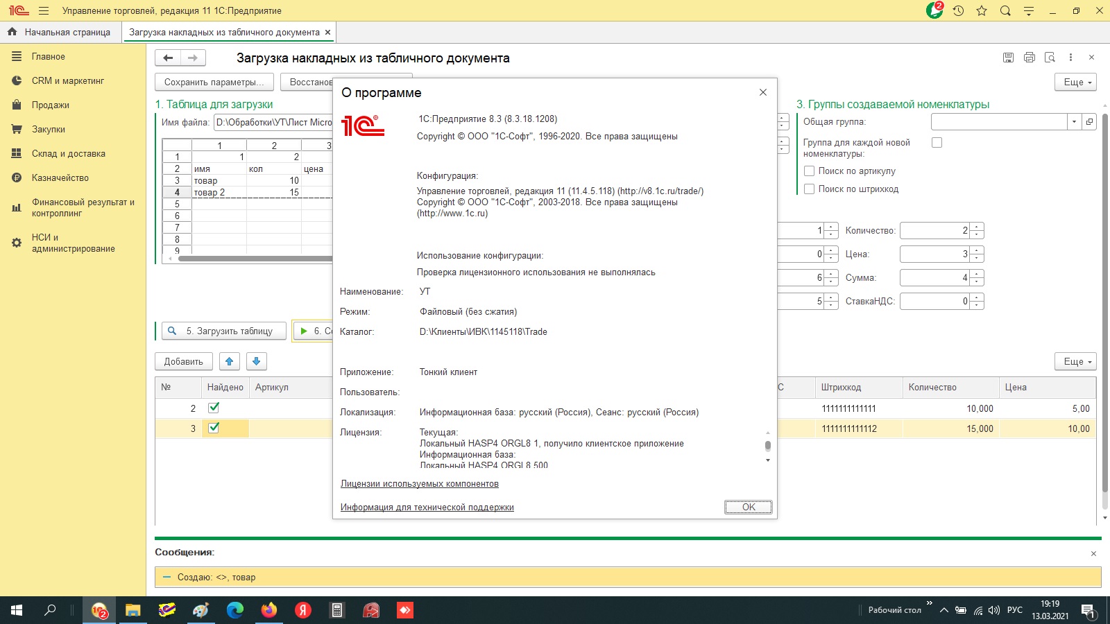Toggle Группа для каждой новой номенклатуры checkbox
1110x624 pixels.
[937, 142]
